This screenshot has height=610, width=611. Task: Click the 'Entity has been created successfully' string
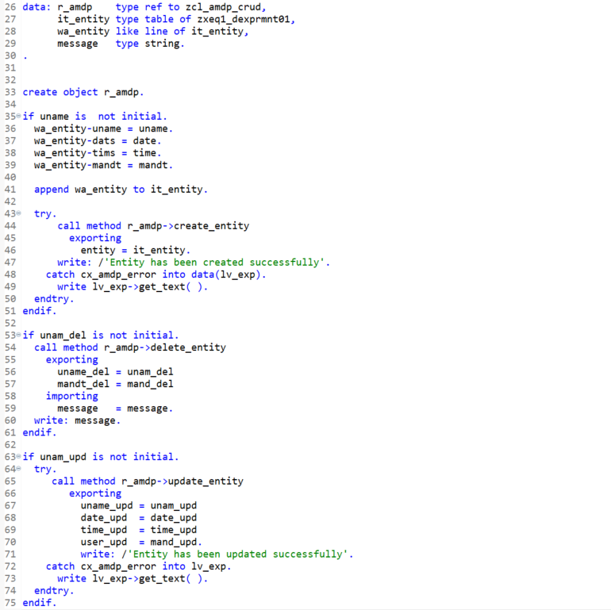coord(214,262)
